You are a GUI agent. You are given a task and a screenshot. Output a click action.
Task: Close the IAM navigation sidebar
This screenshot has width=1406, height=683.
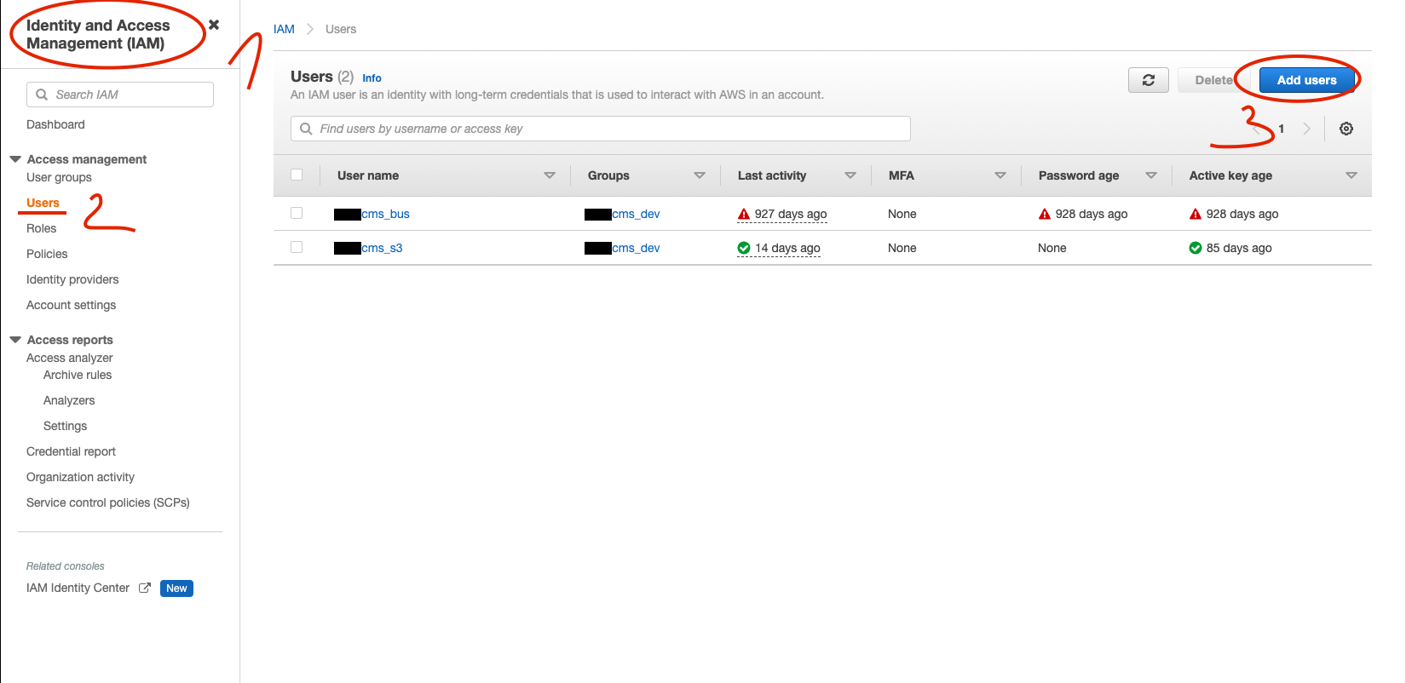(214, 25)
